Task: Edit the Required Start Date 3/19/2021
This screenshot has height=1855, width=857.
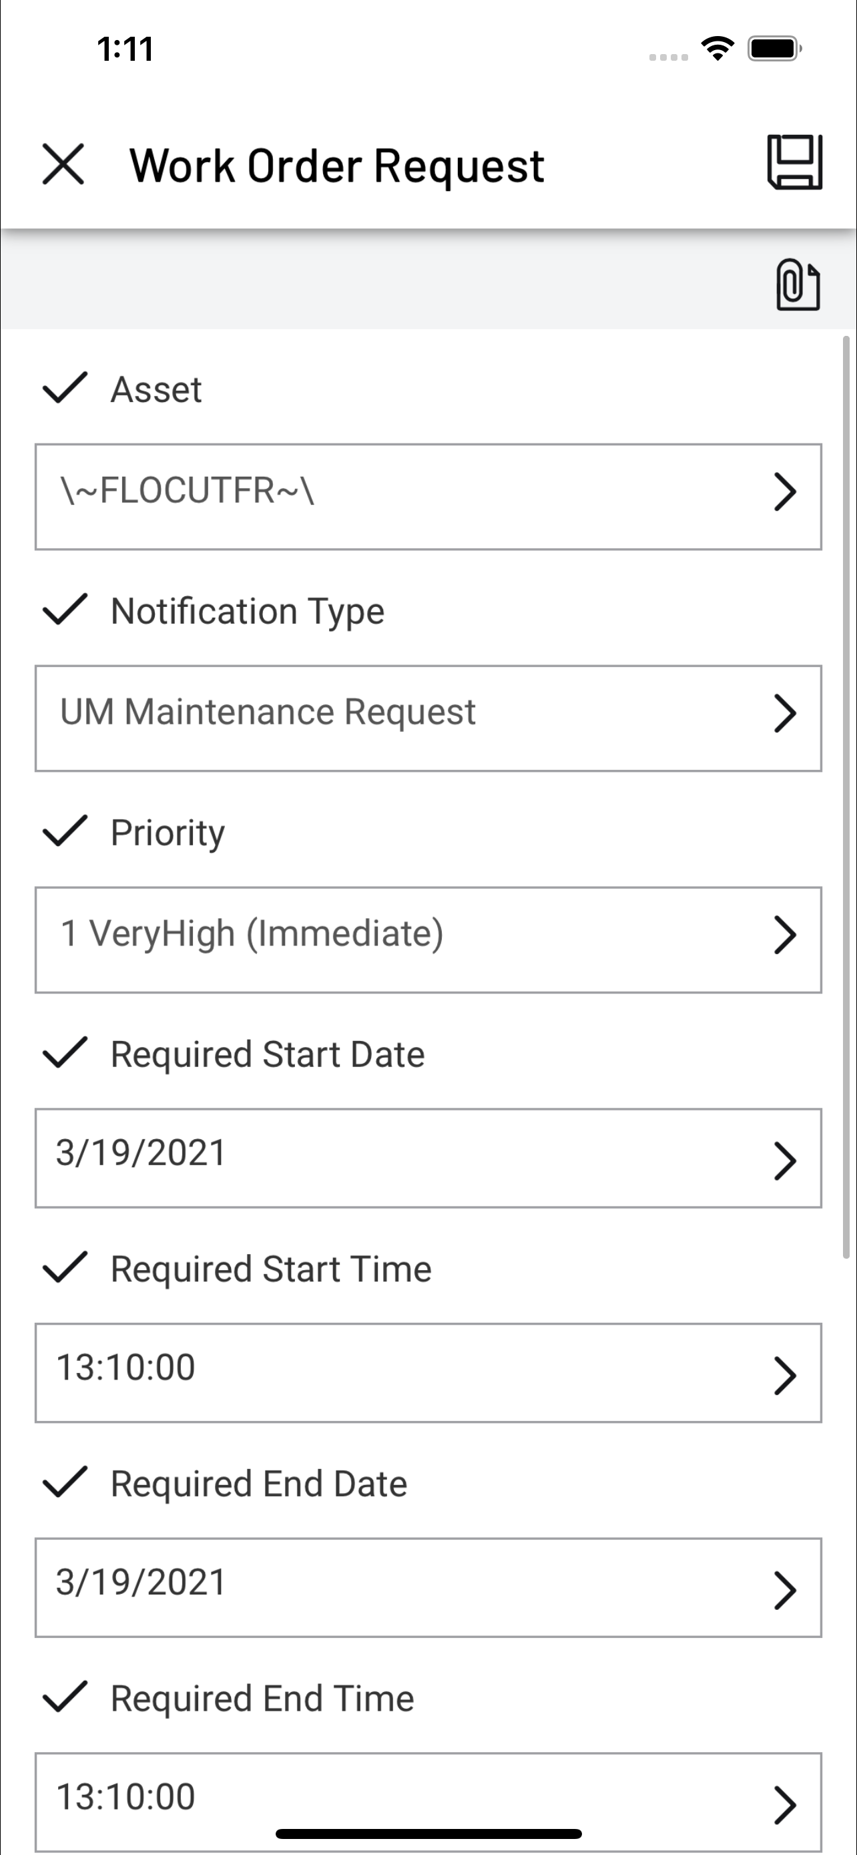Action: click(428, 1158)
